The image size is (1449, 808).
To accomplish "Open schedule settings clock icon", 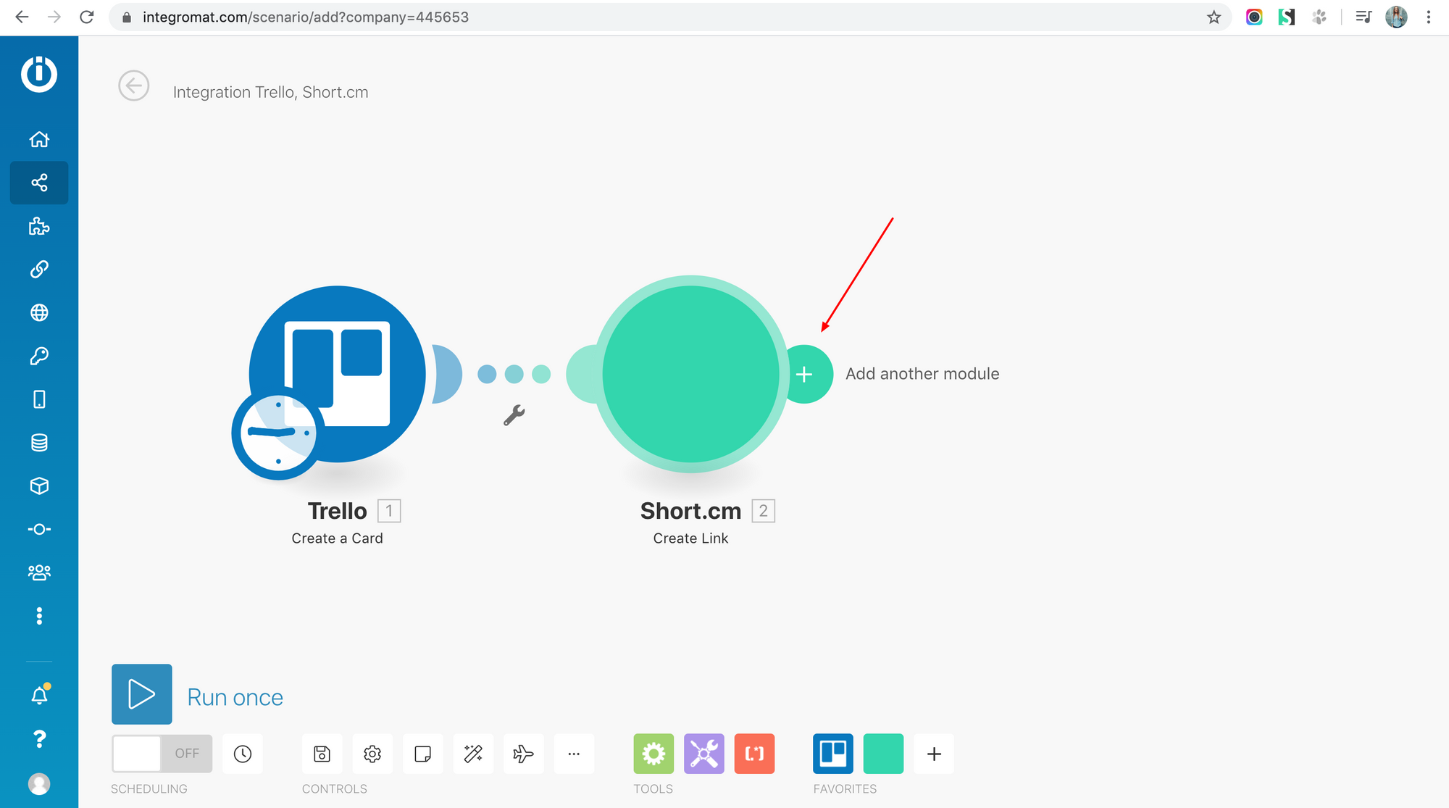I will (243, 754).
